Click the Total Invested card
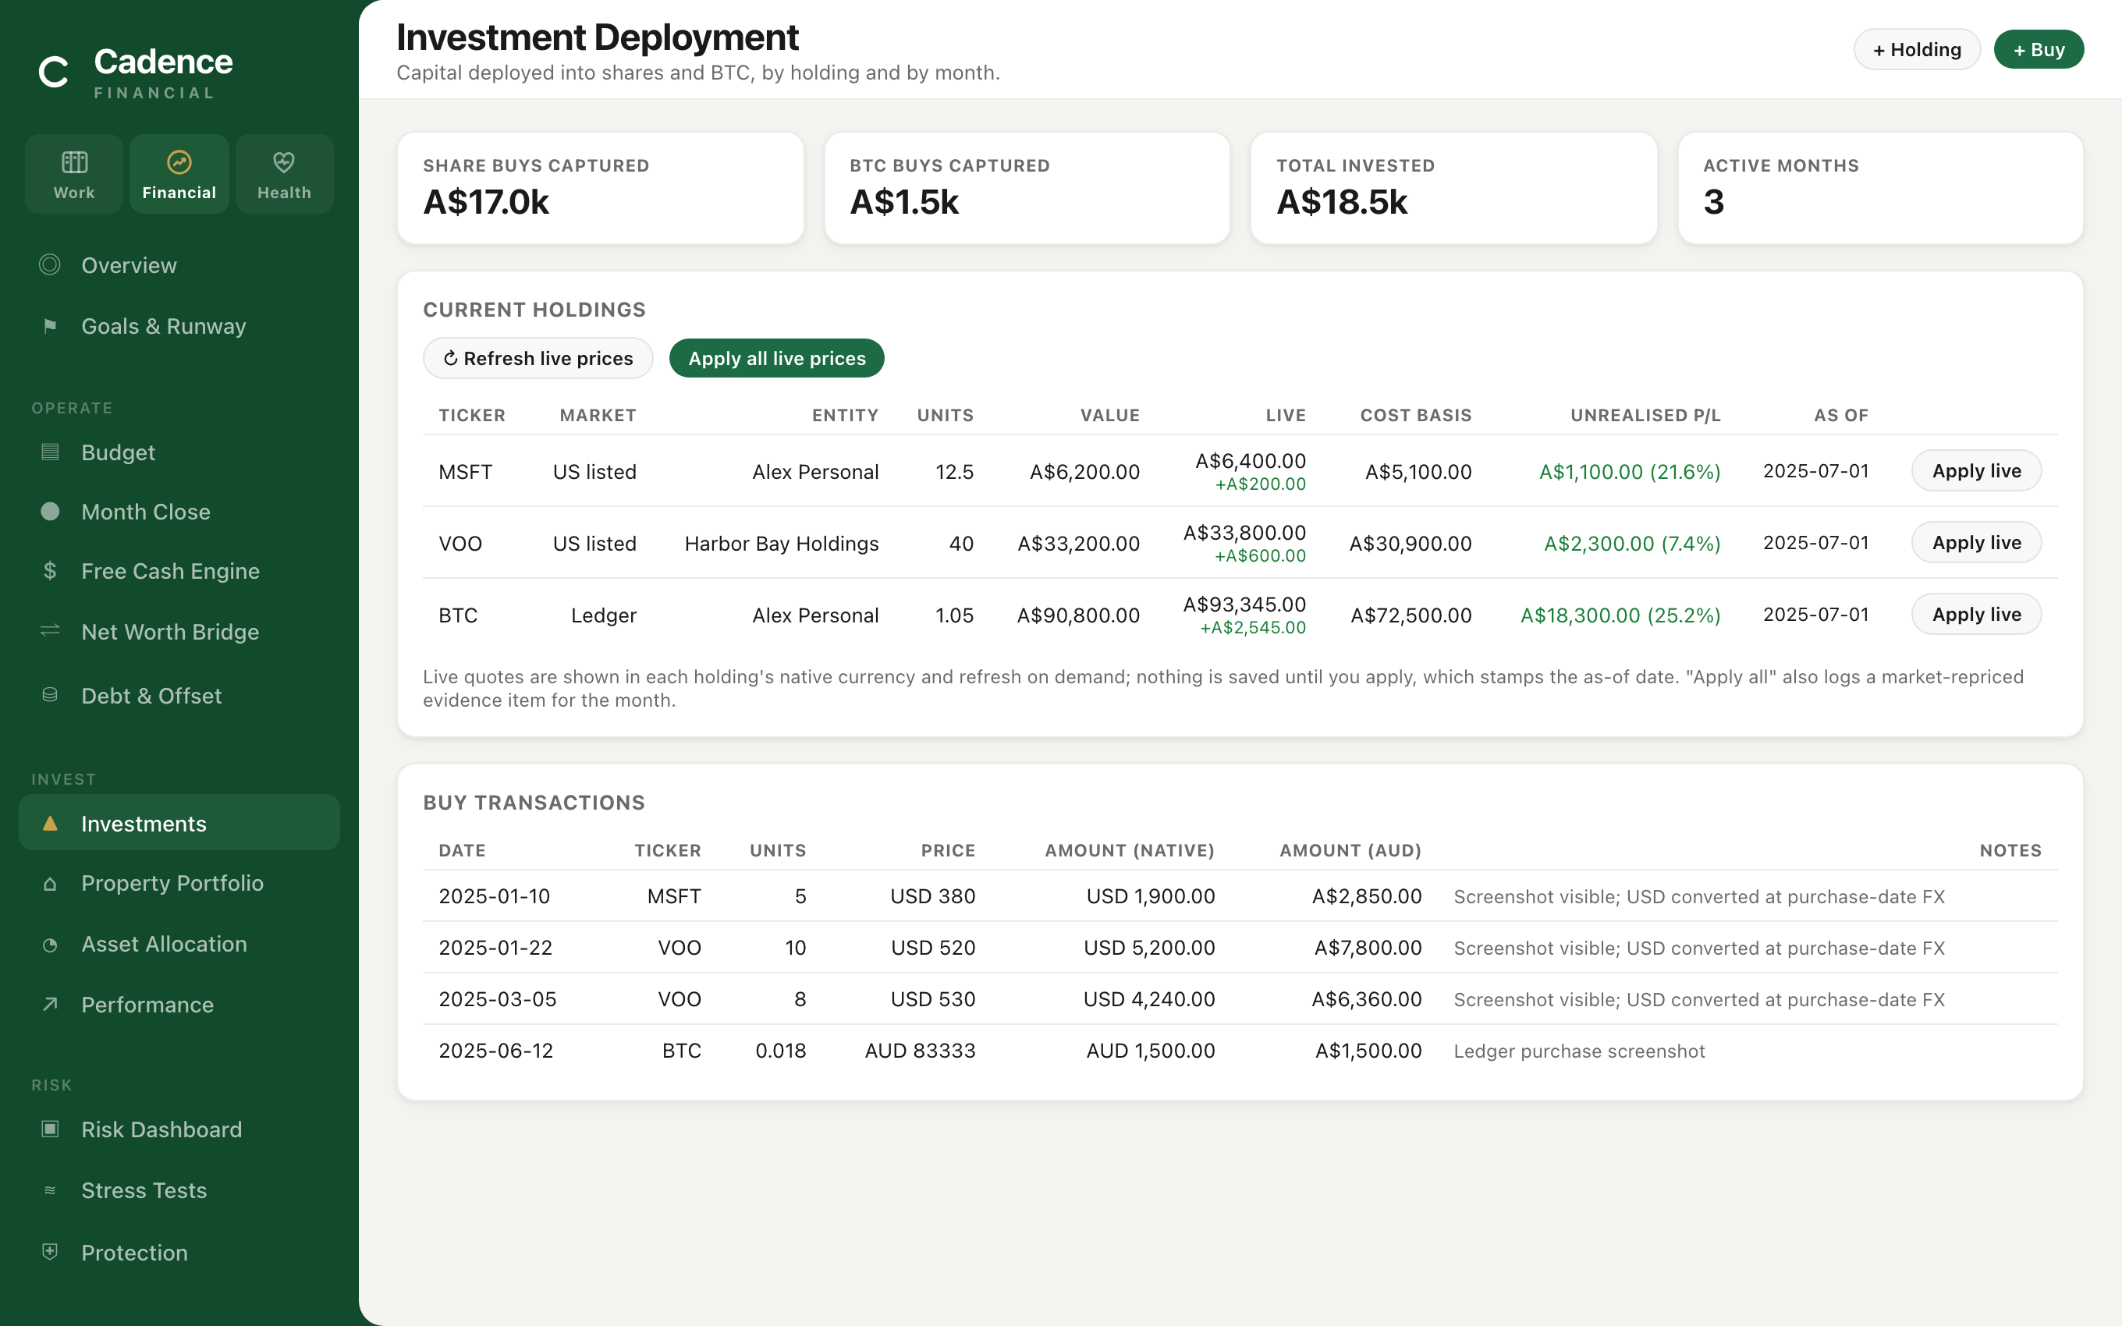Screen dimensions: 2122x1326 pos(1453,188)
